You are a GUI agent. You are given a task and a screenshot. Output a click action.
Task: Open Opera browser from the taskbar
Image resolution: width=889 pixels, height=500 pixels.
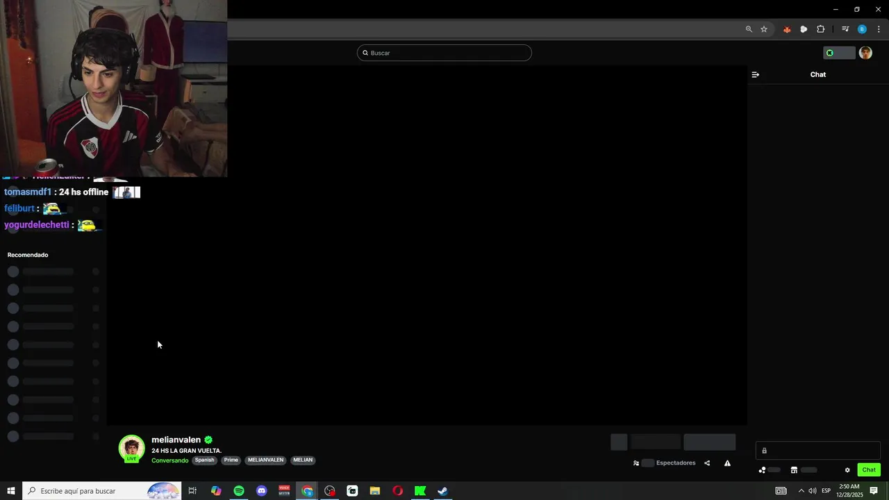pos(398,491)
